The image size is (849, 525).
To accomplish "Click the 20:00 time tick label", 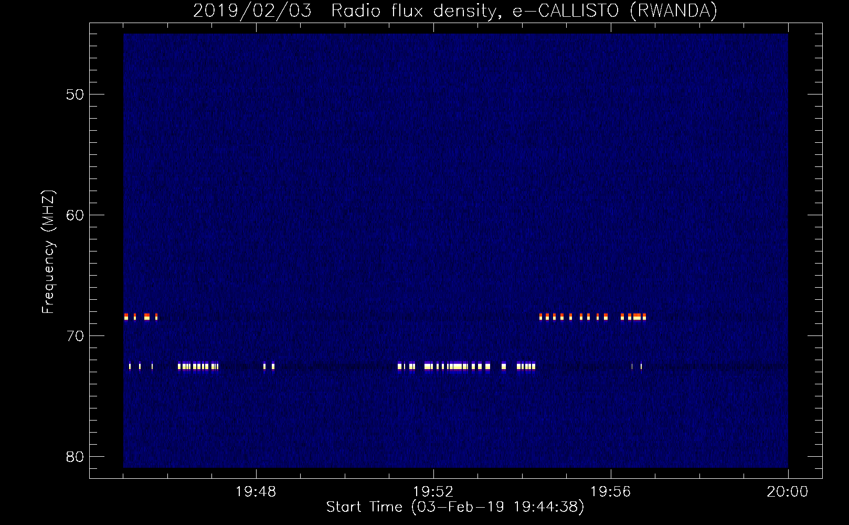I will coord(788,491).
